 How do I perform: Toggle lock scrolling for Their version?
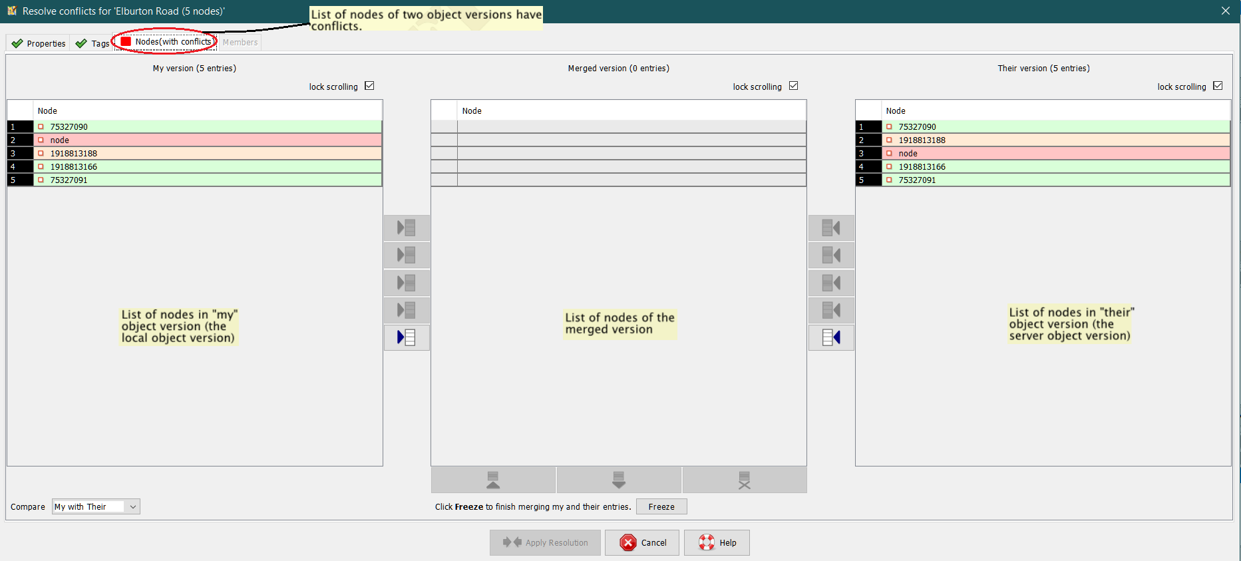pos(1218,86)
